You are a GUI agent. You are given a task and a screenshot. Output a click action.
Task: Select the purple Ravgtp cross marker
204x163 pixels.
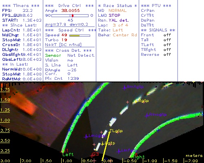pos(146,116)
